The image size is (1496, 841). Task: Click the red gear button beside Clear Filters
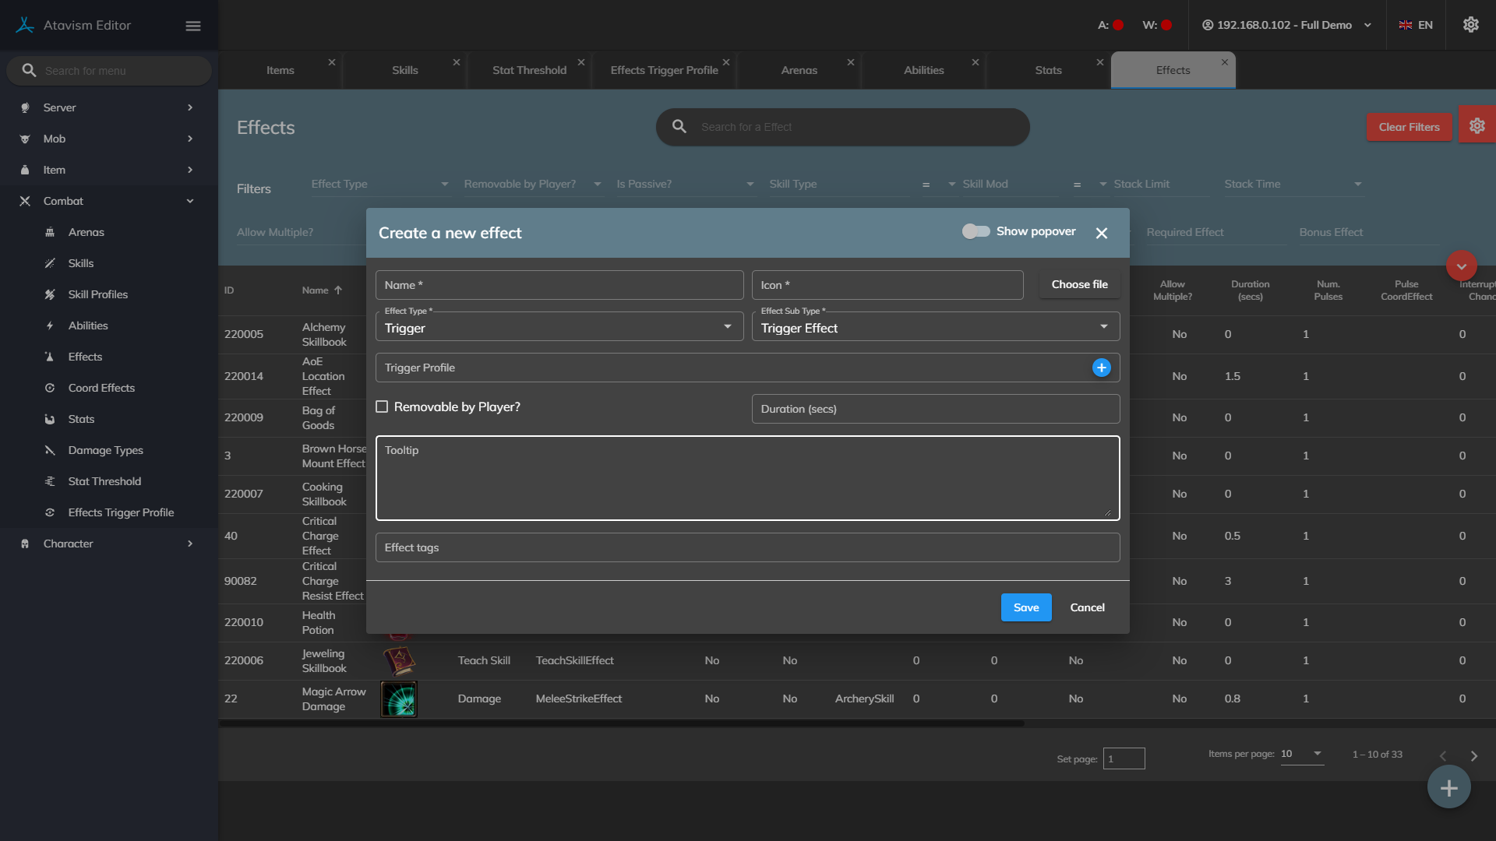pos(1477,126)
